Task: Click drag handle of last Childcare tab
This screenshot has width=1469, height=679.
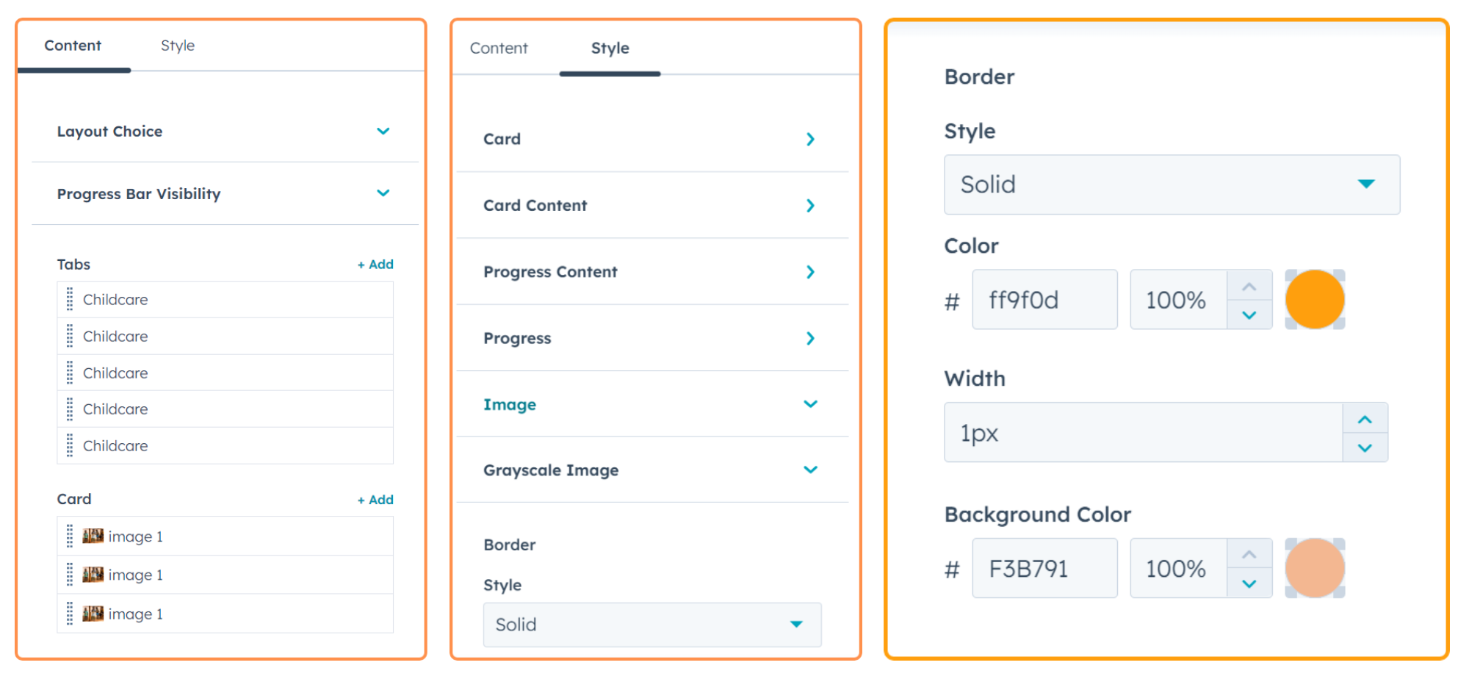Action: tap(70, 445)
